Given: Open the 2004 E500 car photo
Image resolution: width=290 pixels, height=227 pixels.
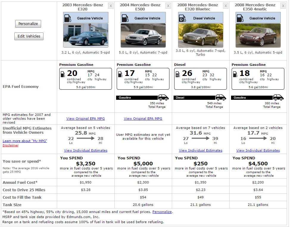Looking at the screenshot, I should 143,36.
